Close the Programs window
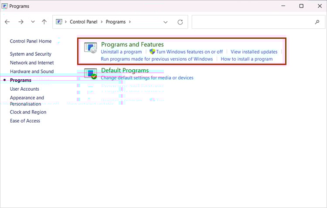The image size is (327, 208). coord(320,6)
